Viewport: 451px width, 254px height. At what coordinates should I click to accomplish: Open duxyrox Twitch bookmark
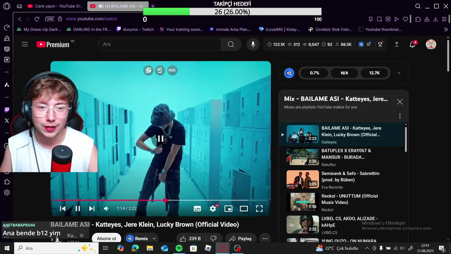[135, 29]
